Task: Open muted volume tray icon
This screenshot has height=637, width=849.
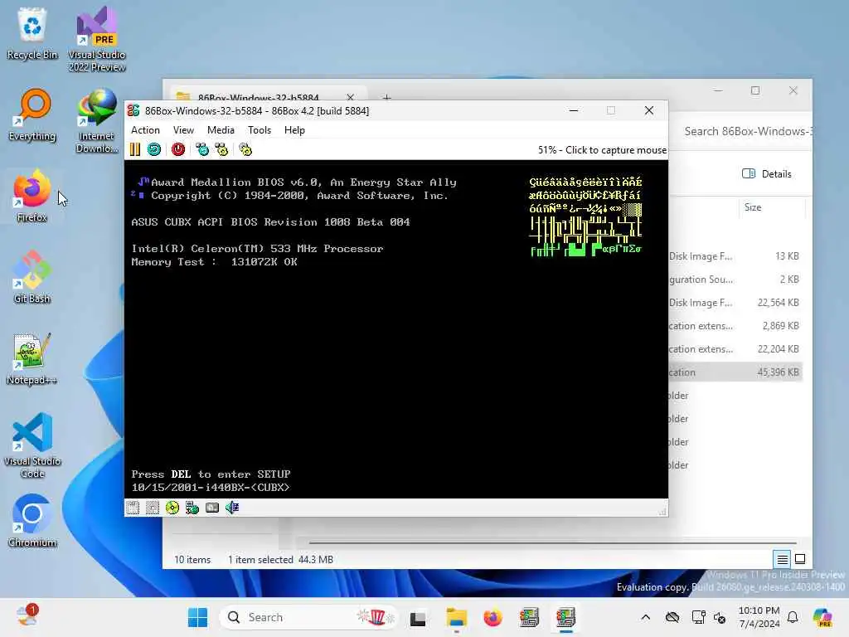Action: pos(720,617)
